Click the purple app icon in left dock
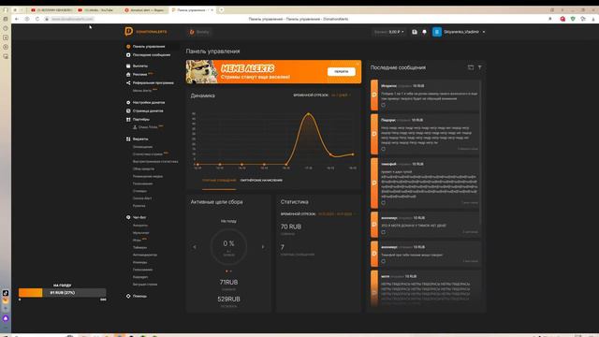This screenshot has width=599, height=337. (6, 318)
